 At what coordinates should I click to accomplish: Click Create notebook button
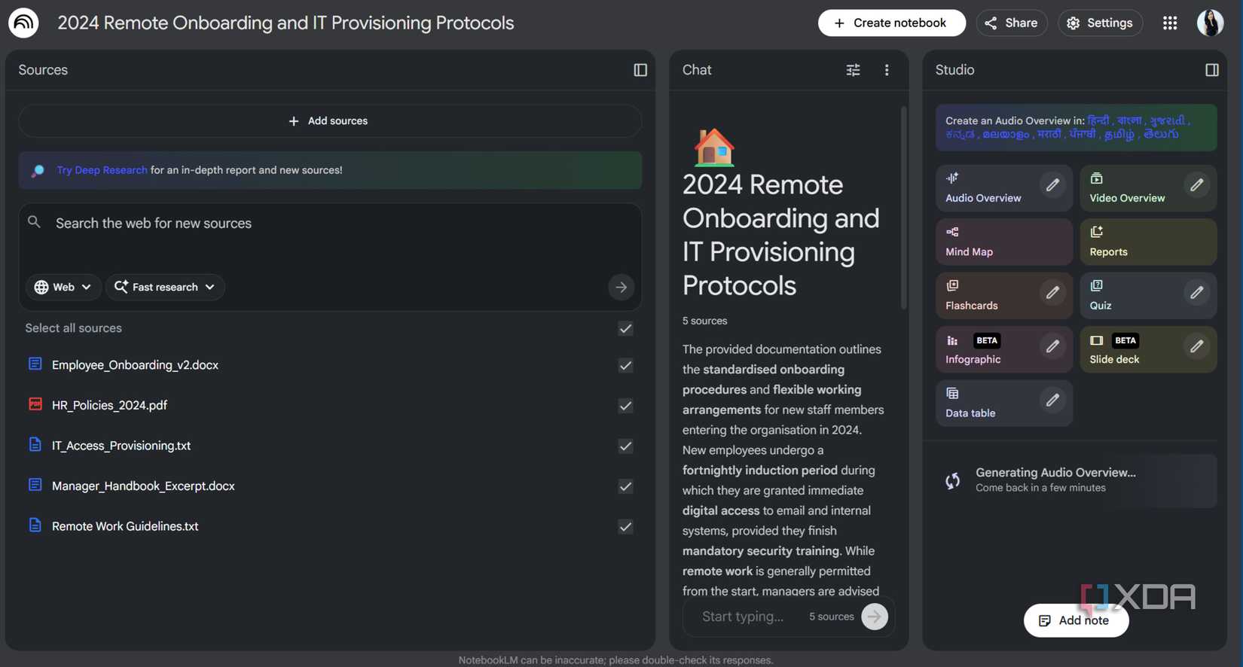coord(891,23)
